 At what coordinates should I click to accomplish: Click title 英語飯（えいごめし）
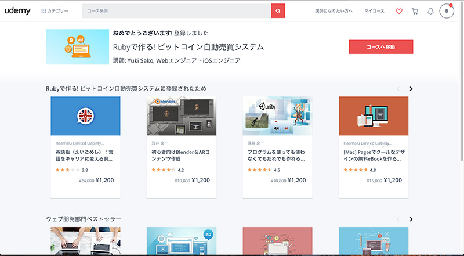[84, 155]
